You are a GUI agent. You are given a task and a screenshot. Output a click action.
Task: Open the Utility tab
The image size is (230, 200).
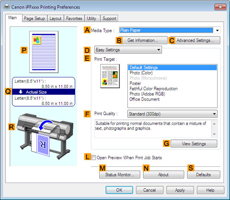[92, 18]
